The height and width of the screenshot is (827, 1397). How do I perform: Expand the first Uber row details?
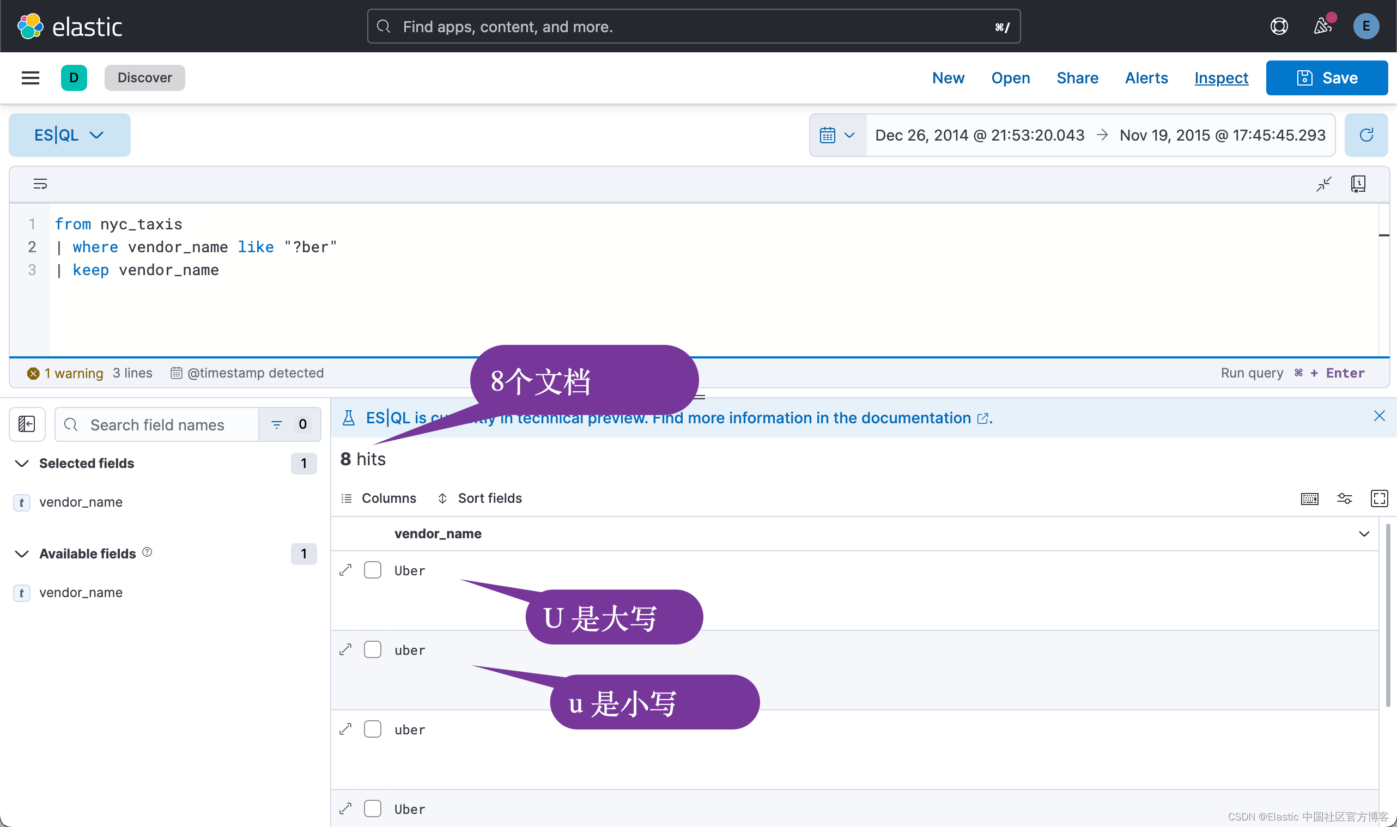point(345,569)
